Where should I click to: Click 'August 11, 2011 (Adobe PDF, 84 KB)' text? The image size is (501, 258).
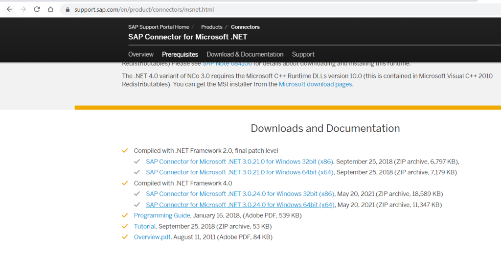coord(223,237)
